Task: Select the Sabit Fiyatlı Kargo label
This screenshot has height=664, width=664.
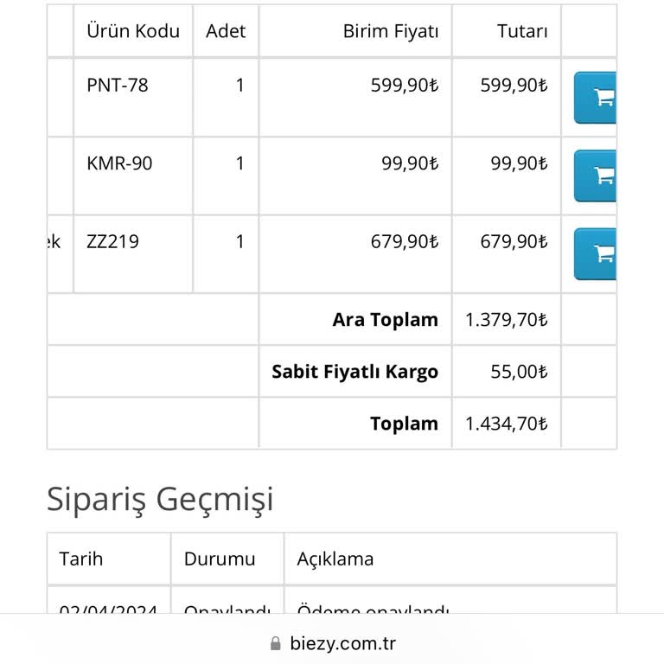Action: coord(354,372)
